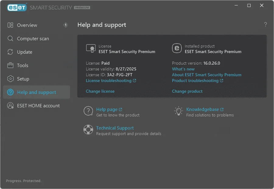
Task: Click the Progress. Protected. slogan text
Action: tap(23, 181)
